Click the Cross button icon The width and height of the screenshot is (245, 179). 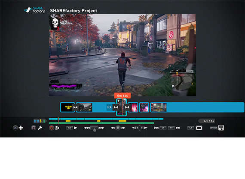click(x=15, y=128)
